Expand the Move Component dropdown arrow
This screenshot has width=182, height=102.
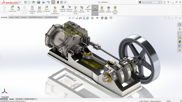click(x=47, y=15)
